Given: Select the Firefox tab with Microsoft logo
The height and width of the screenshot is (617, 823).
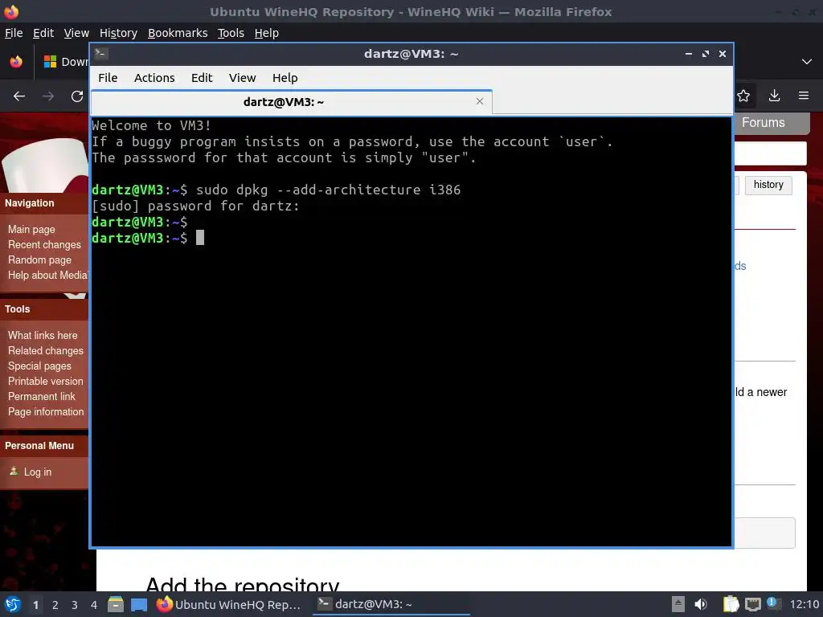Looking at the screenshot, I should 66,62.
